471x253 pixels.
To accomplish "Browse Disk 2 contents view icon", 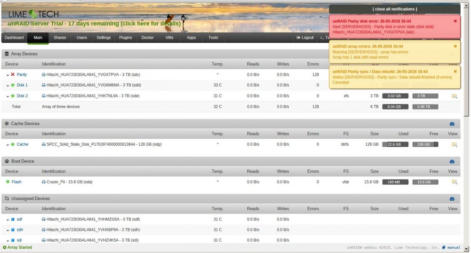I will (x=455, y=96).
